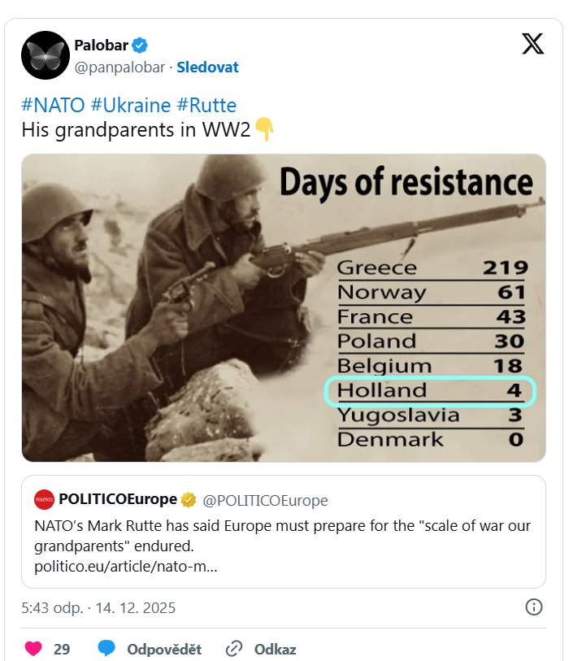The height and width of the screenshot is (661, 569).
Task: Open the #Rutte hashtag
Action: coord(206,105)
